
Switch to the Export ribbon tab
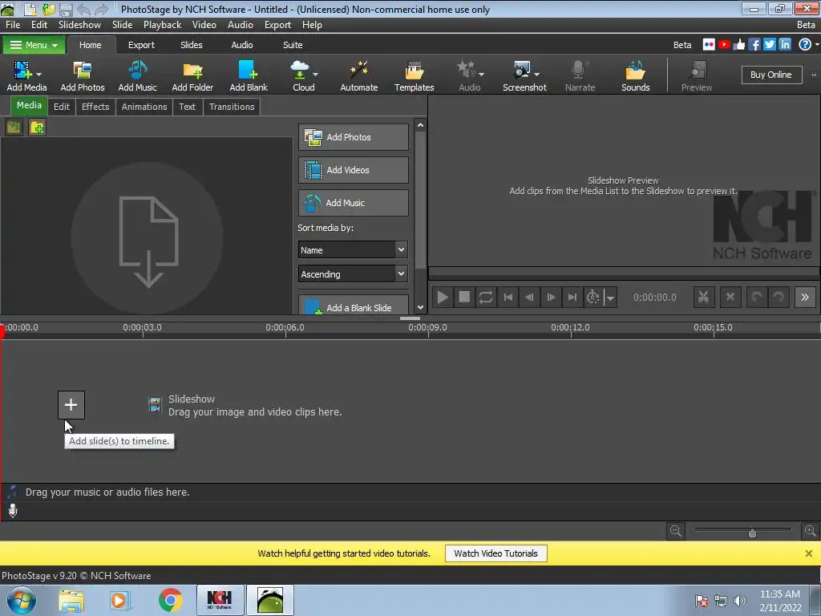click(x=141, y=45)
